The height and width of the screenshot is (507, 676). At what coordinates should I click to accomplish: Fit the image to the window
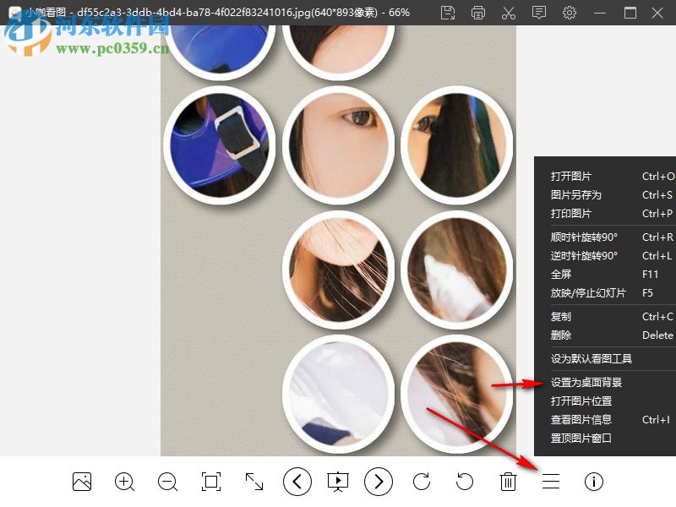210,482
